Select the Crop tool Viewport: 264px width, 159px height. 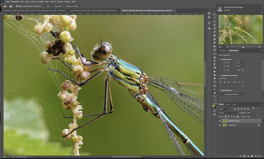[215, 29]
